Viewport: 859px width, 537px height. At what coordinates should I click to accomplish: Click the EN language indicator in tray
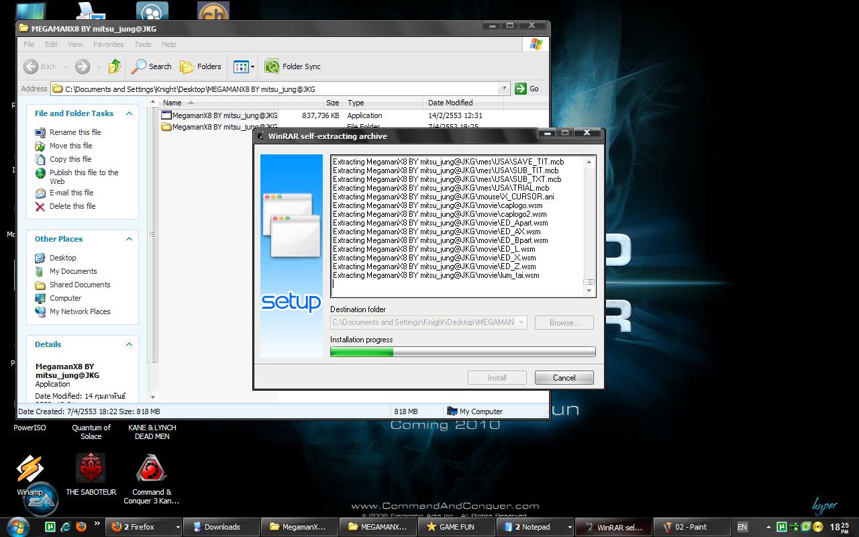[x=742, y=527]
